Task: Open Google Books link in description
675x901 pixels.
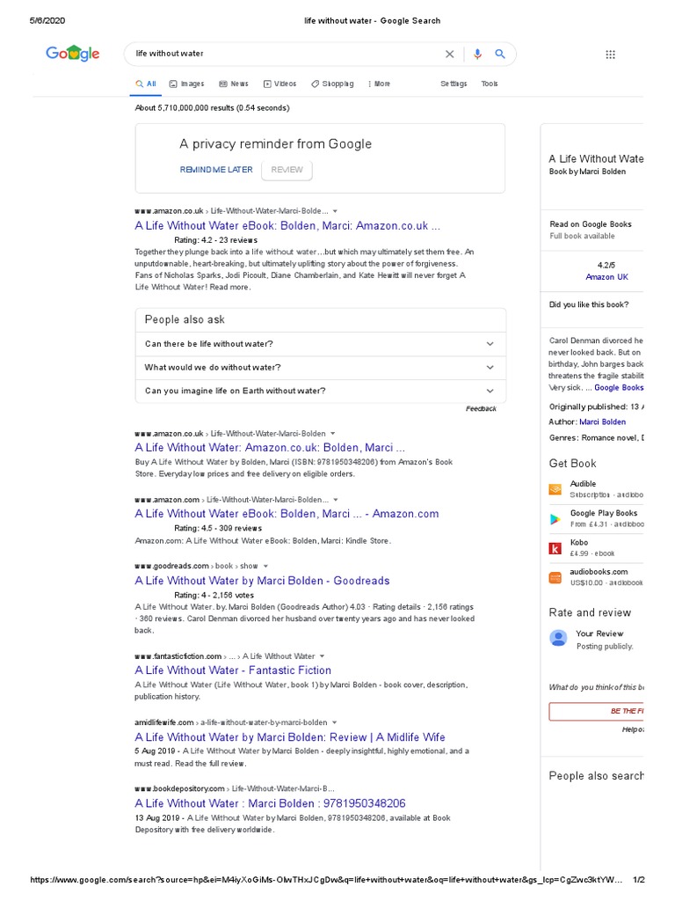Action: coord(619,388)
